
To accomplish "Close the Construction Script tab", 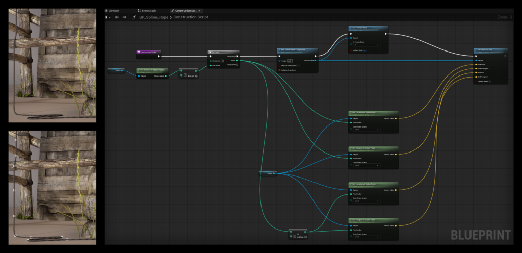I will pyautogui.click(x=199, y=10).
